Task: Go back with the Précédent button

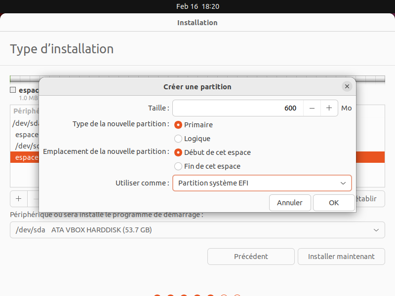Action: tap(251, 257)
